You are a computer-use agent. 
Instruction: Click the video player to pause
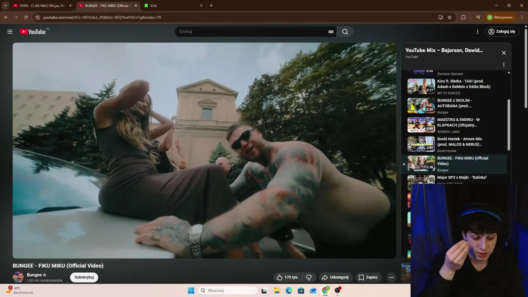tap(204, 151)
